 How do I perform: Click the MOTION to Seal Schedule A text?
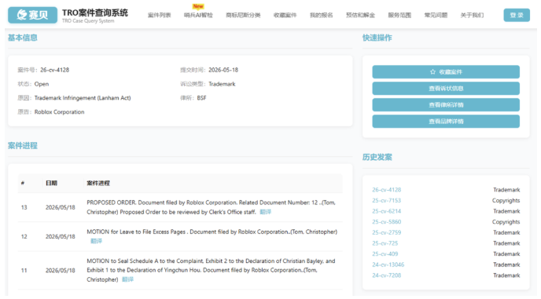coord(211,270)
